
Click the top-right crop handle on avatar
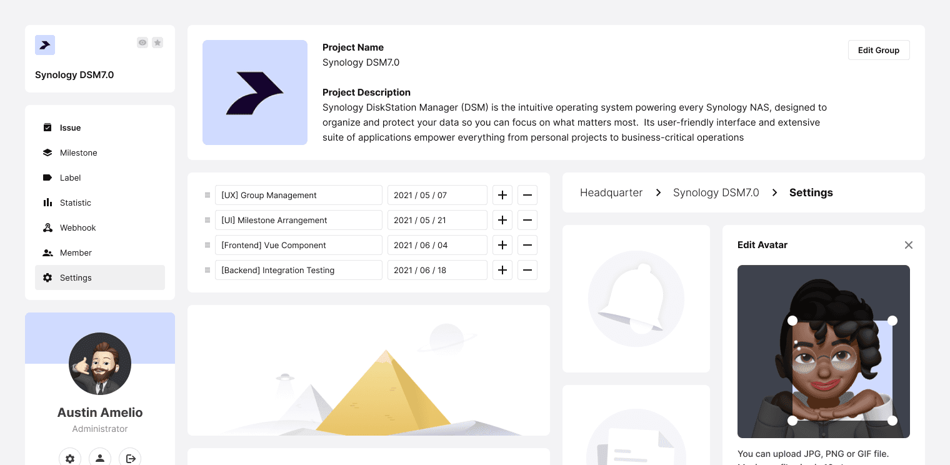892,321
